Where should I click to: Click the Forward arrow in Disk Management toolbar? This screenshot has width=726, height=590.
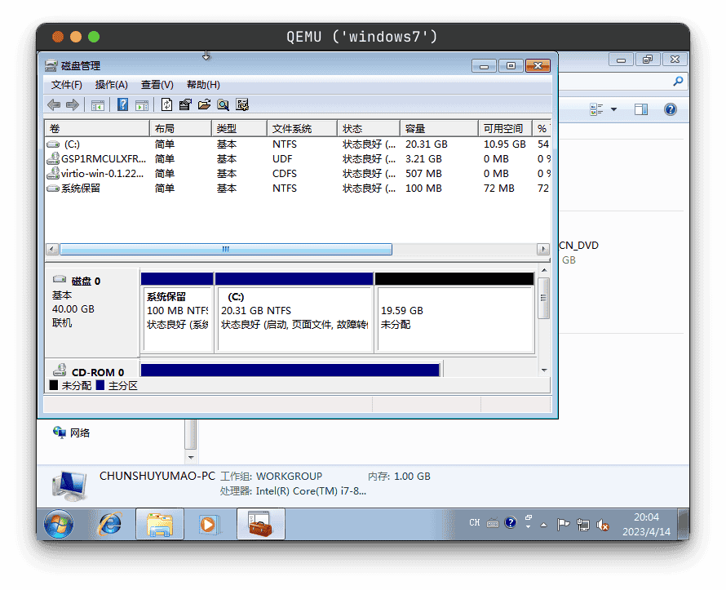(x=73, y=105)
